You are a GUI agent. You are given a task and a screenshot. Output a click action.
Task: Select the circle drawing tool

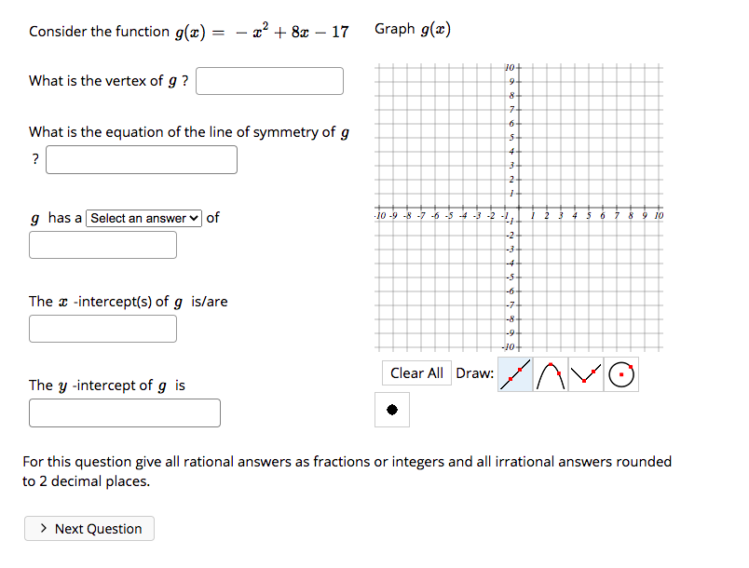pyautogui.click(x=620, y=373)
